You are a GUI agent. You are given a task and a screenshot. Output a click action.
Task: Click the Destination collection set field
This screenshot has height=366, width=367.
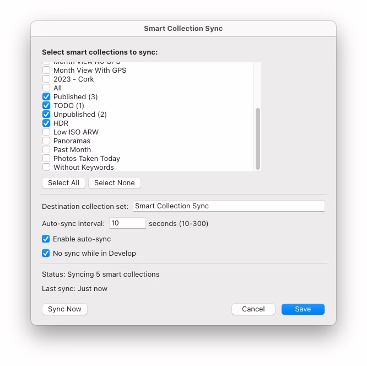tap(229, 206)
